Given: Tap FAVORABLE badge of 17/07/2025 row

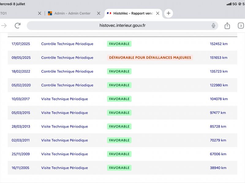Looking at the screenshot, I should pyautogui.click(x=119, y=44).
